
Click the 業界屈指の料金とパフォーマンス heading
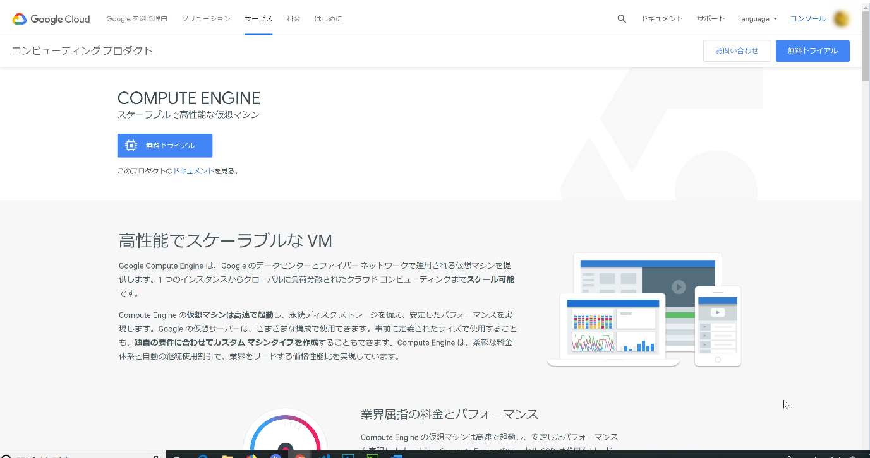coord(450,414)
